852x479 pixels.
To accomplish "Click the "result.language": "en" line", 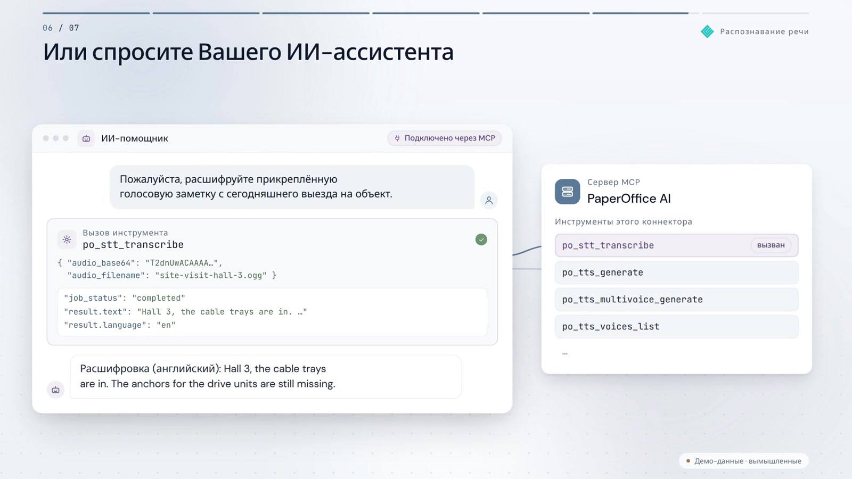I will point(120,325).
